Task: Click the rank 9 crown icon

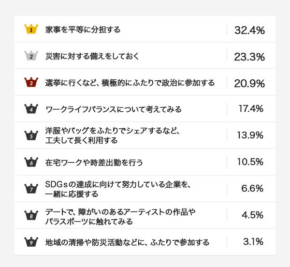Action: coord(31,242)
